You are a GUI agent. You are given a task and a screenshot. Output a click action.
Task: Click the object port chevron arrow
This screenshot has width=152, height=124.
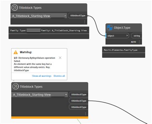(x=127, y=36)
